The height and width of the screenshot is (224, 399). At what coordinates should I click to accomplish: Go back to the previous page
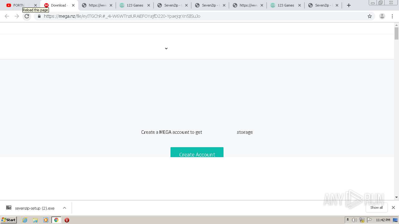coord(7,16)
